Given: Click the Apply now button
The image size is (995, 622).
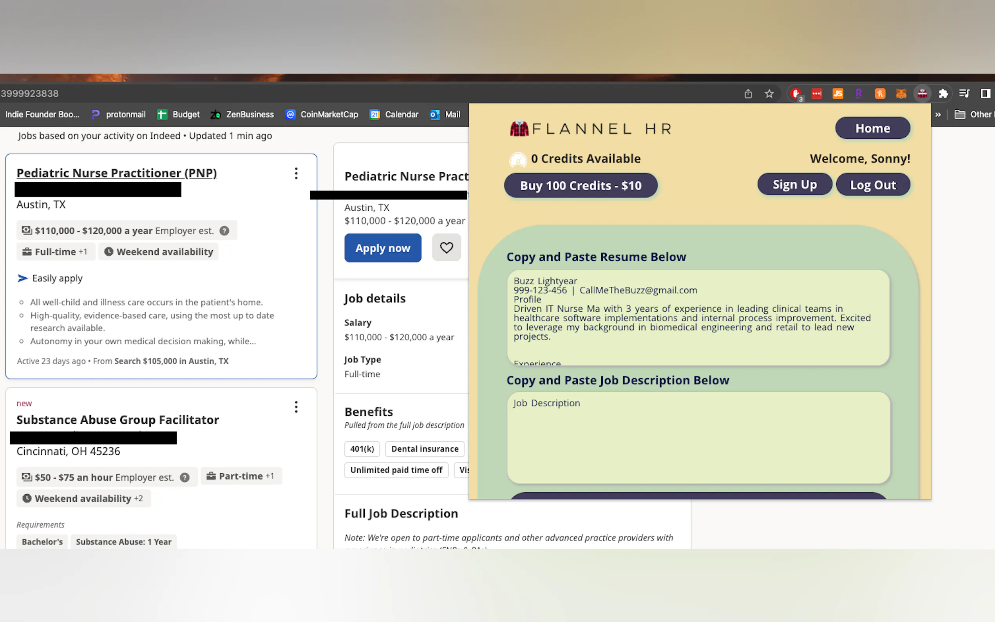Looking at the screenshot, I should pyautogui.click(x=383, y=248).
